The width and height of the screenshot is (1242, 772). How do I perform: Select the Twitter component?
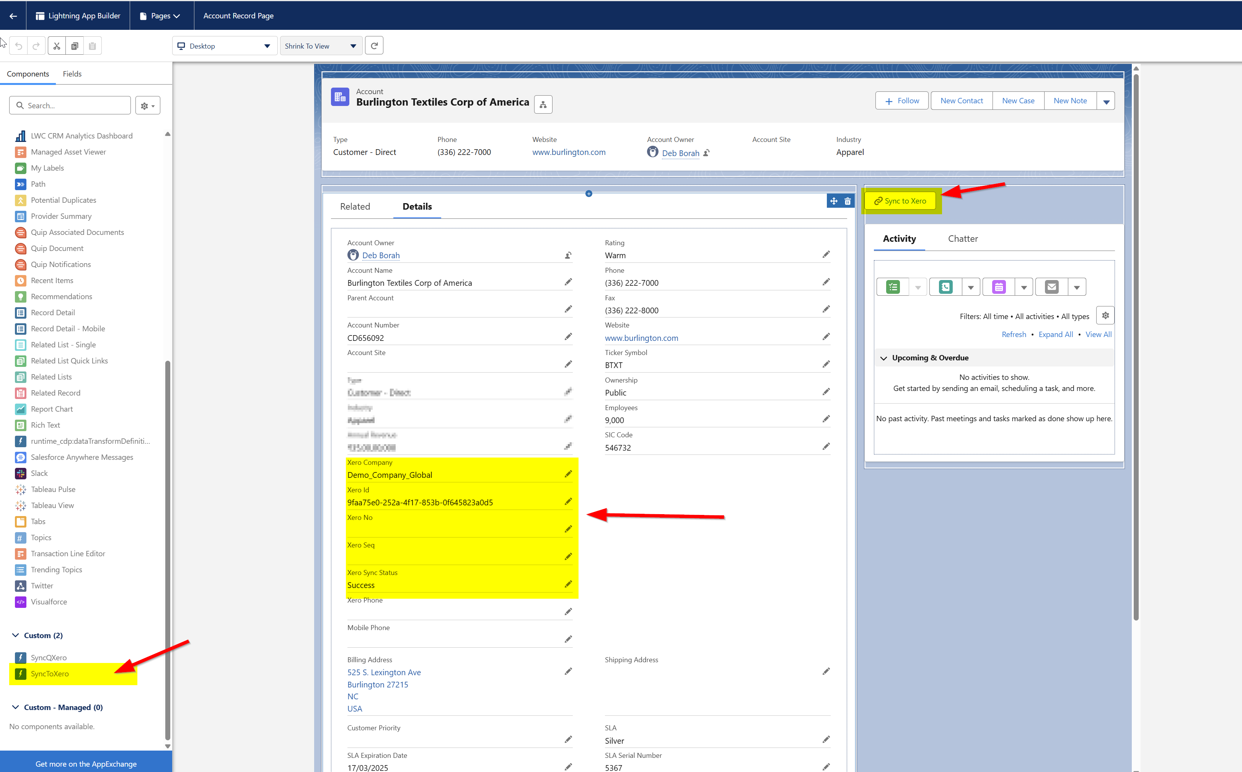pos(41,586)
